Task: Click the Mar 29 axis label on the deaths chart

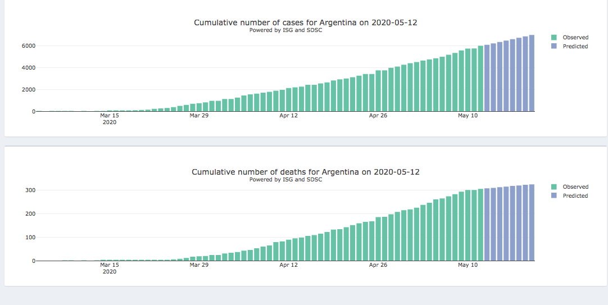Action: (199, 265)
